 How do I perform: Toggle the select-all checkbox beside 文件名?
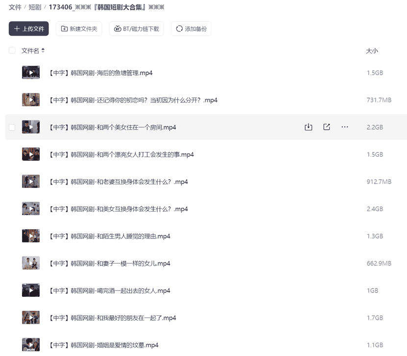click(x=12, y=50)
